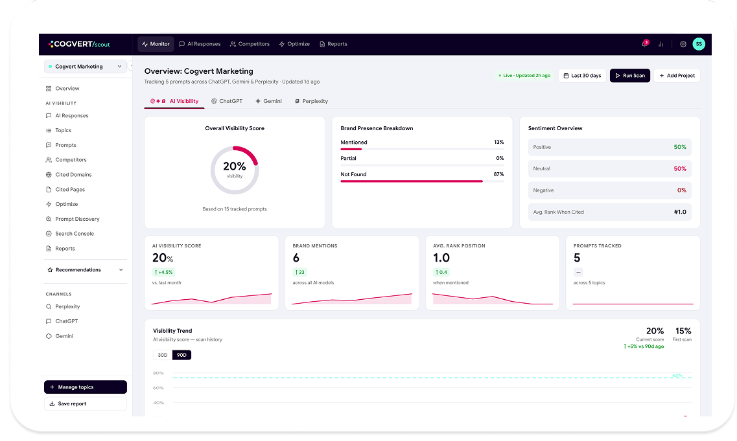Click the Save report button
The width and height of the screenshot is (737, 441).
tap(86, 404)
